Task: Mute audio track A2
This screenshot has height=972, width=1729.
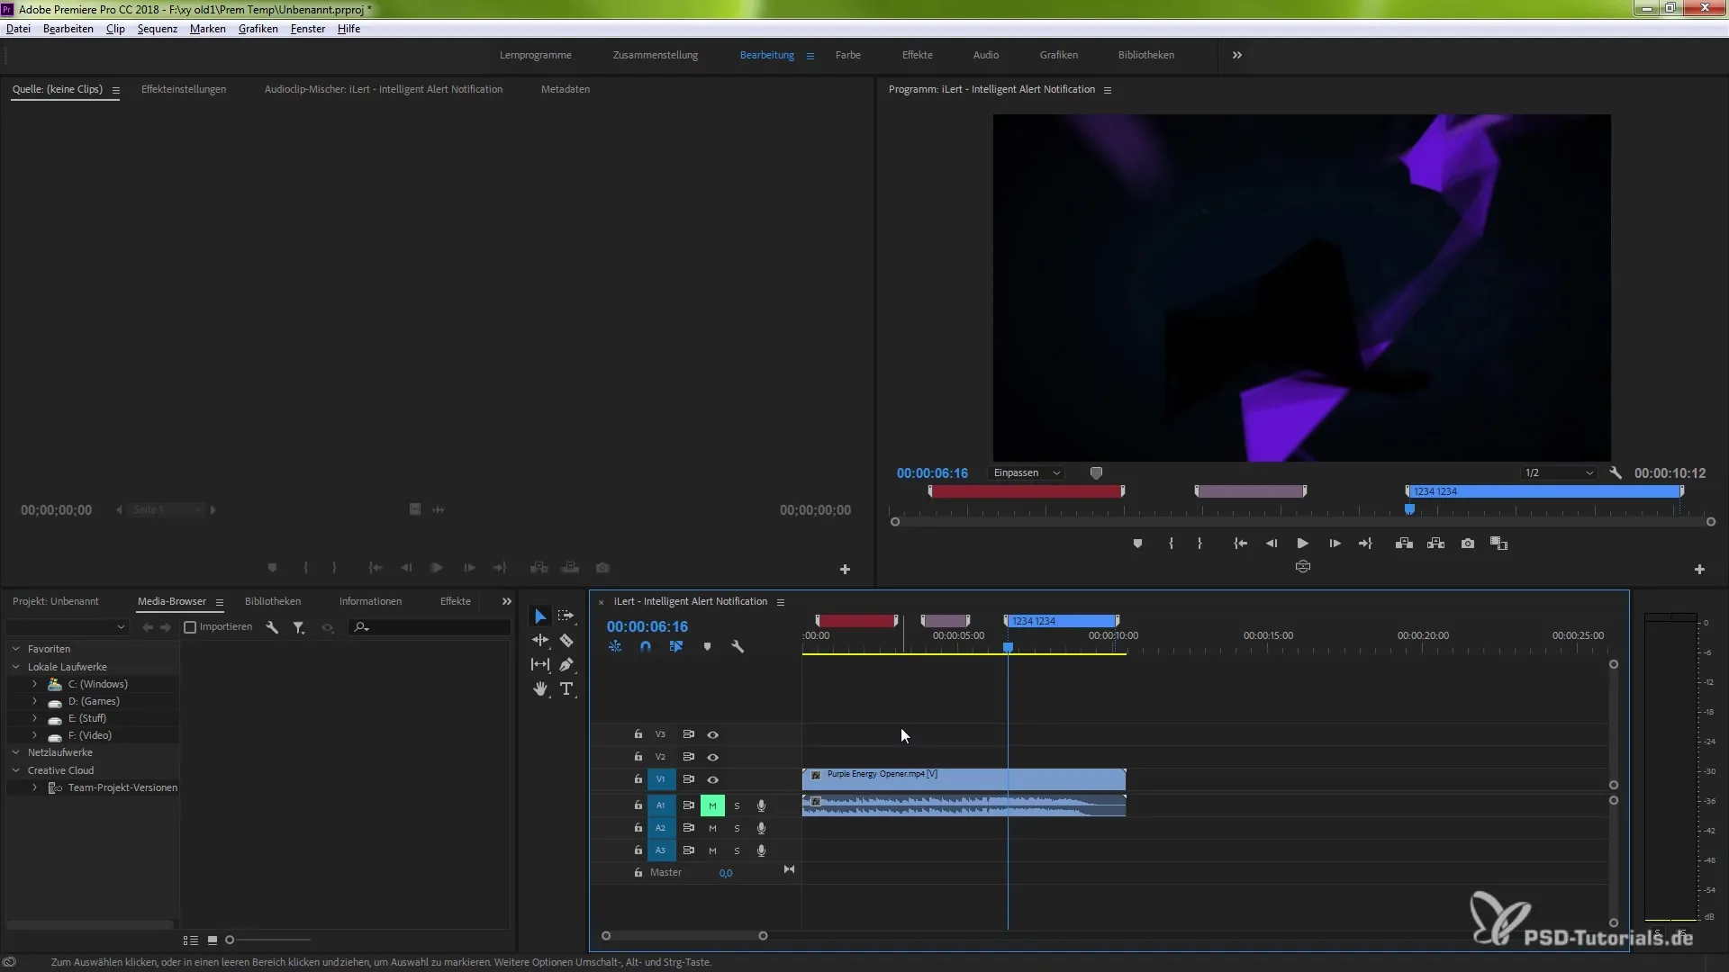Action: [712, 828]
